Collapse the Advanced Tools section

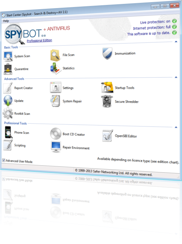(x=176, y=77)
